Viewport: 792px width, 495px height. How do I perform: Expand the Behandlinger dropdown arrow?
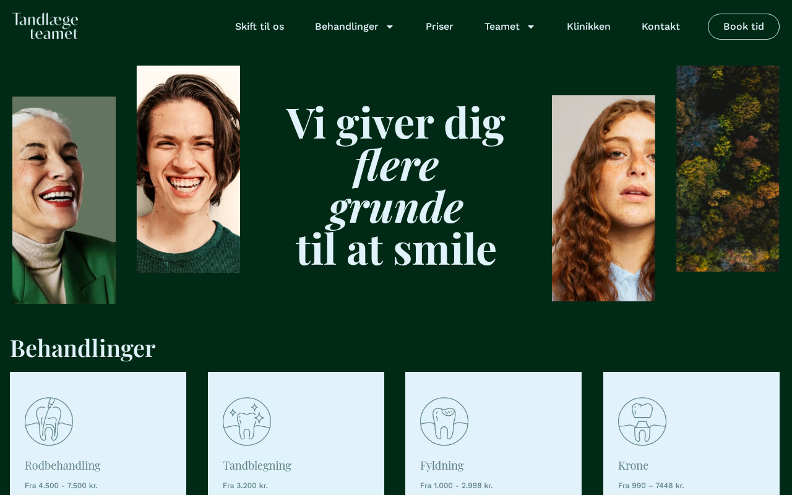(390, 27)
